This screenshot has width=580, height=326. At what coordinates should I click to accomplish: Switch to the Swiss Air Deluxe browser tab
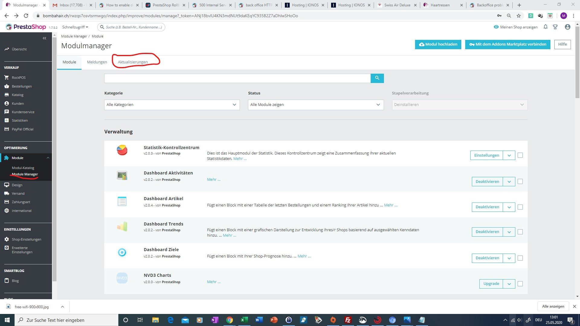(397, 5)
